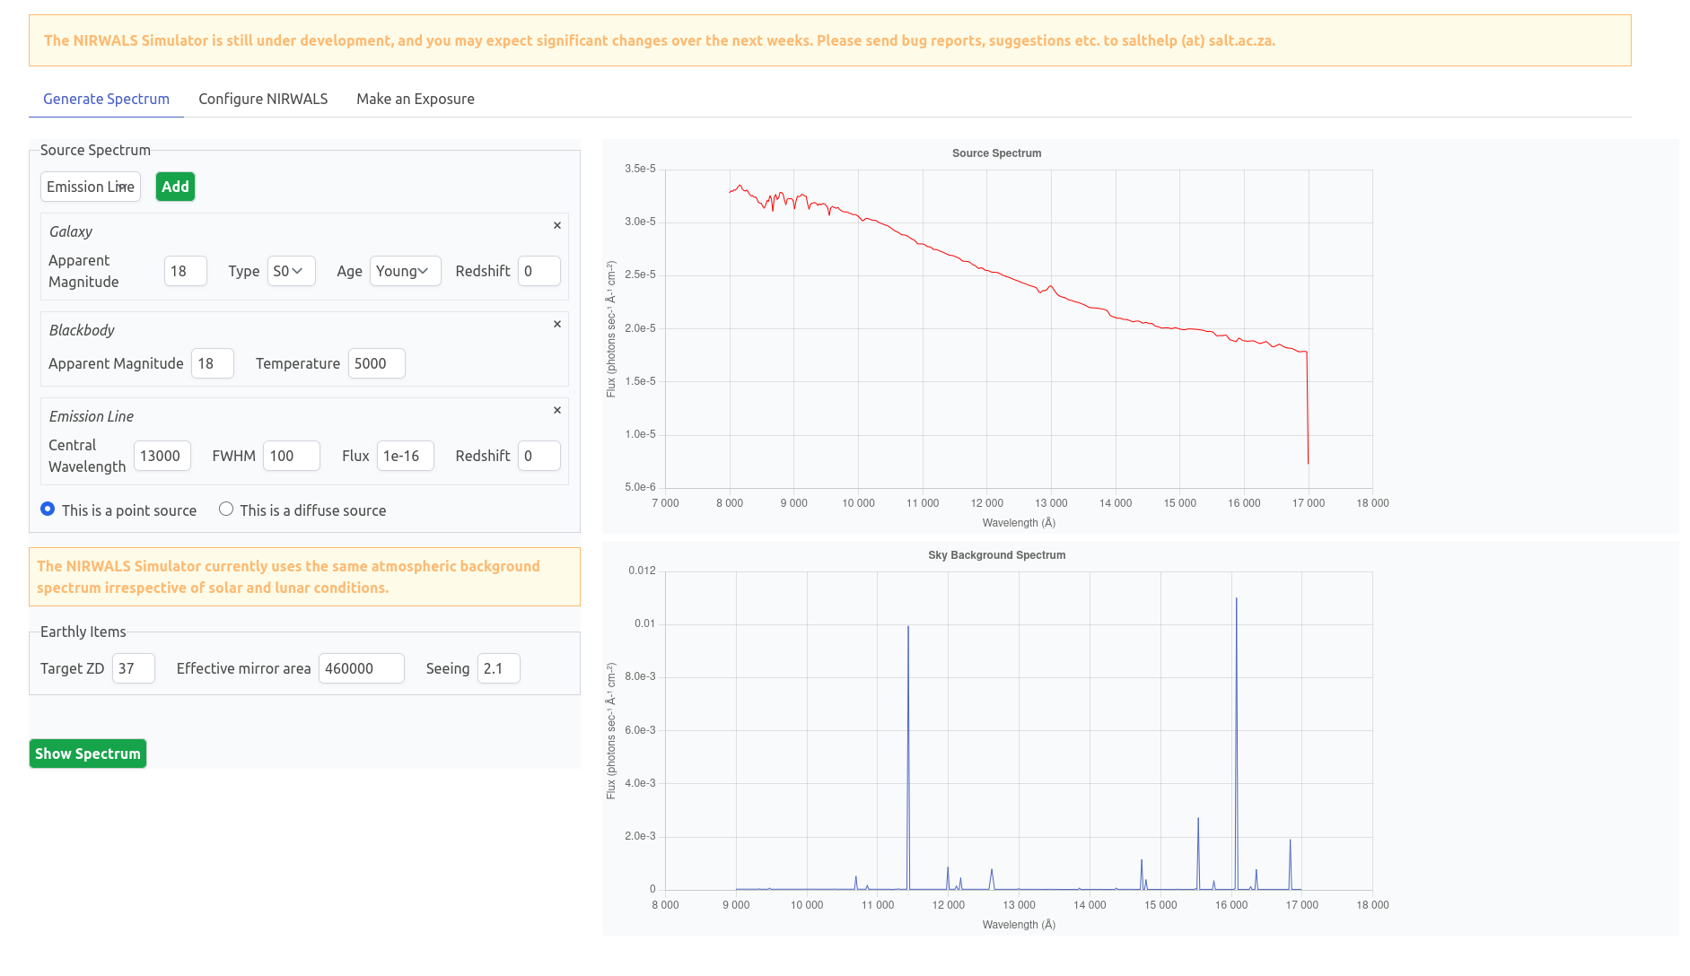Expand the galaxy Type dropdown
The width and height of the screenshot is (1690, 976).
pyautogui.click(x=291, y=271)
